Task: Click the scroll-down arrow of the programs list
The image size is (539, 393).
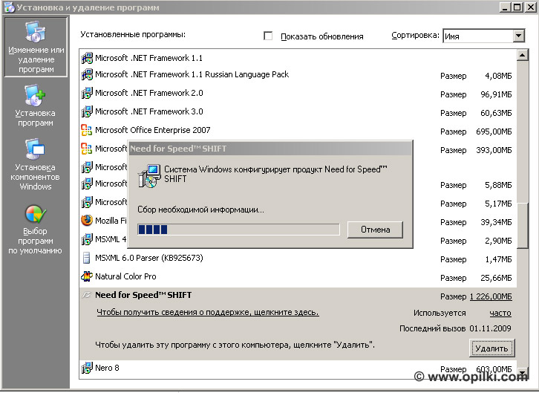Action: point(522,373)
